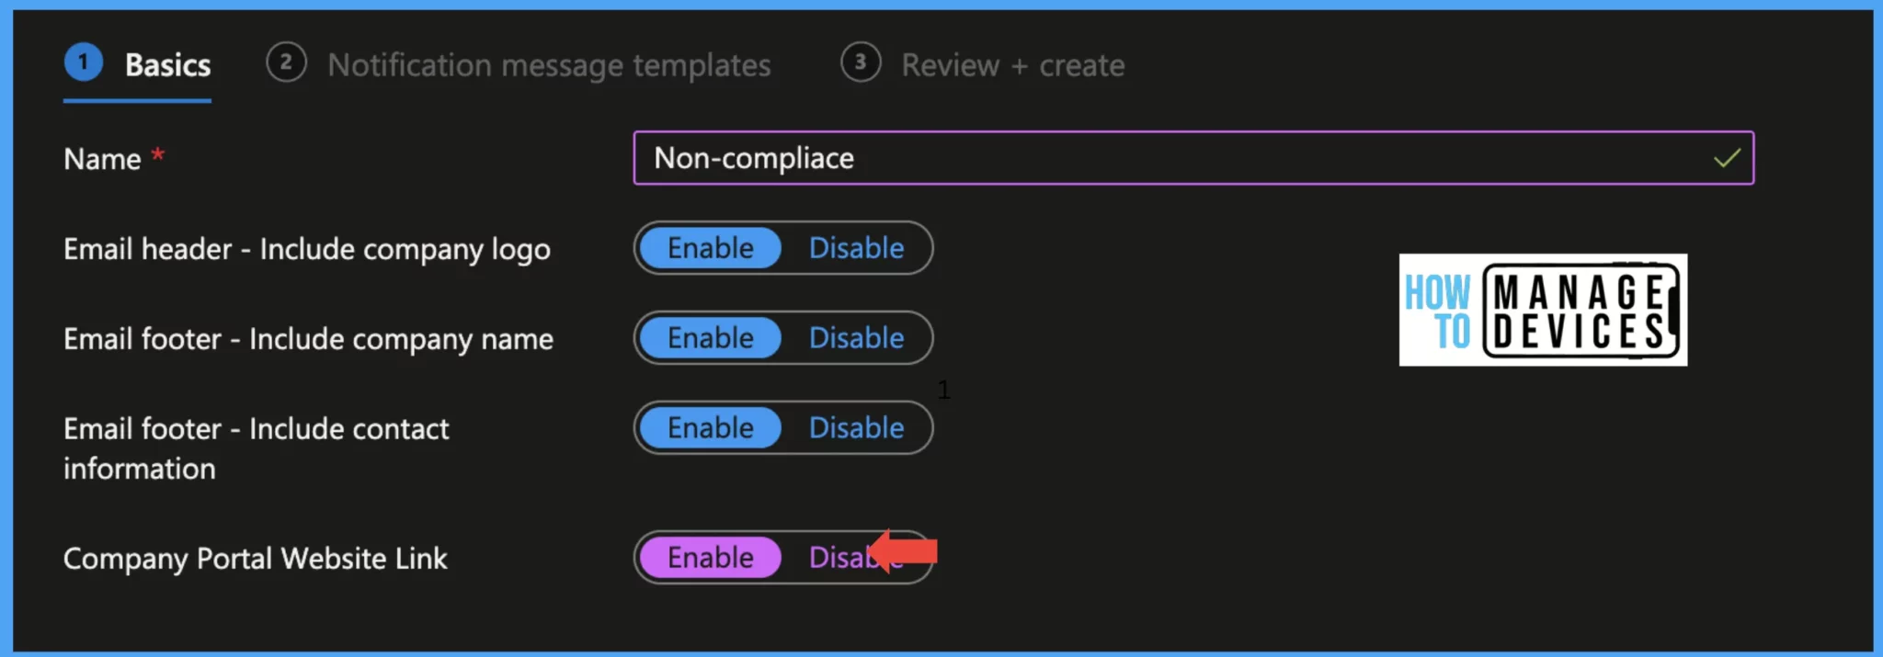Click the green validation checkmark in the Name field
1883x657 pixels.
(x=1727, y=158)
